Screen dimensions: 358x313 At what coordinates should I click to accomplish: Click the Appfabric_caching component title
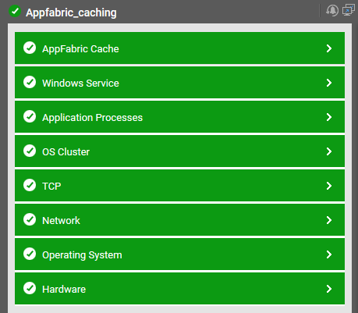pos(71,12)
